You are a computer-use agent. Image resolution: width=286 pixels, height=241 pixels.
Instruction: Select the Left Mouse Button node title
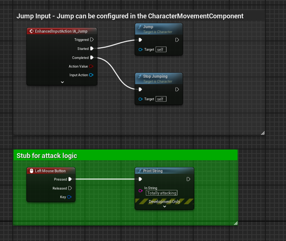point(50,171)
